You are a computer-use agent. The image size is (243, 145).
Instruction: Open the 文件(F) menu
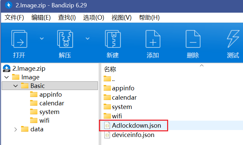click(14, 17)
